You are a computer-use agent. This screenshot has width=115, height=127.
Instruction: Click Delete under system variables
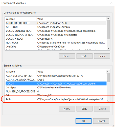pos(102,109)
